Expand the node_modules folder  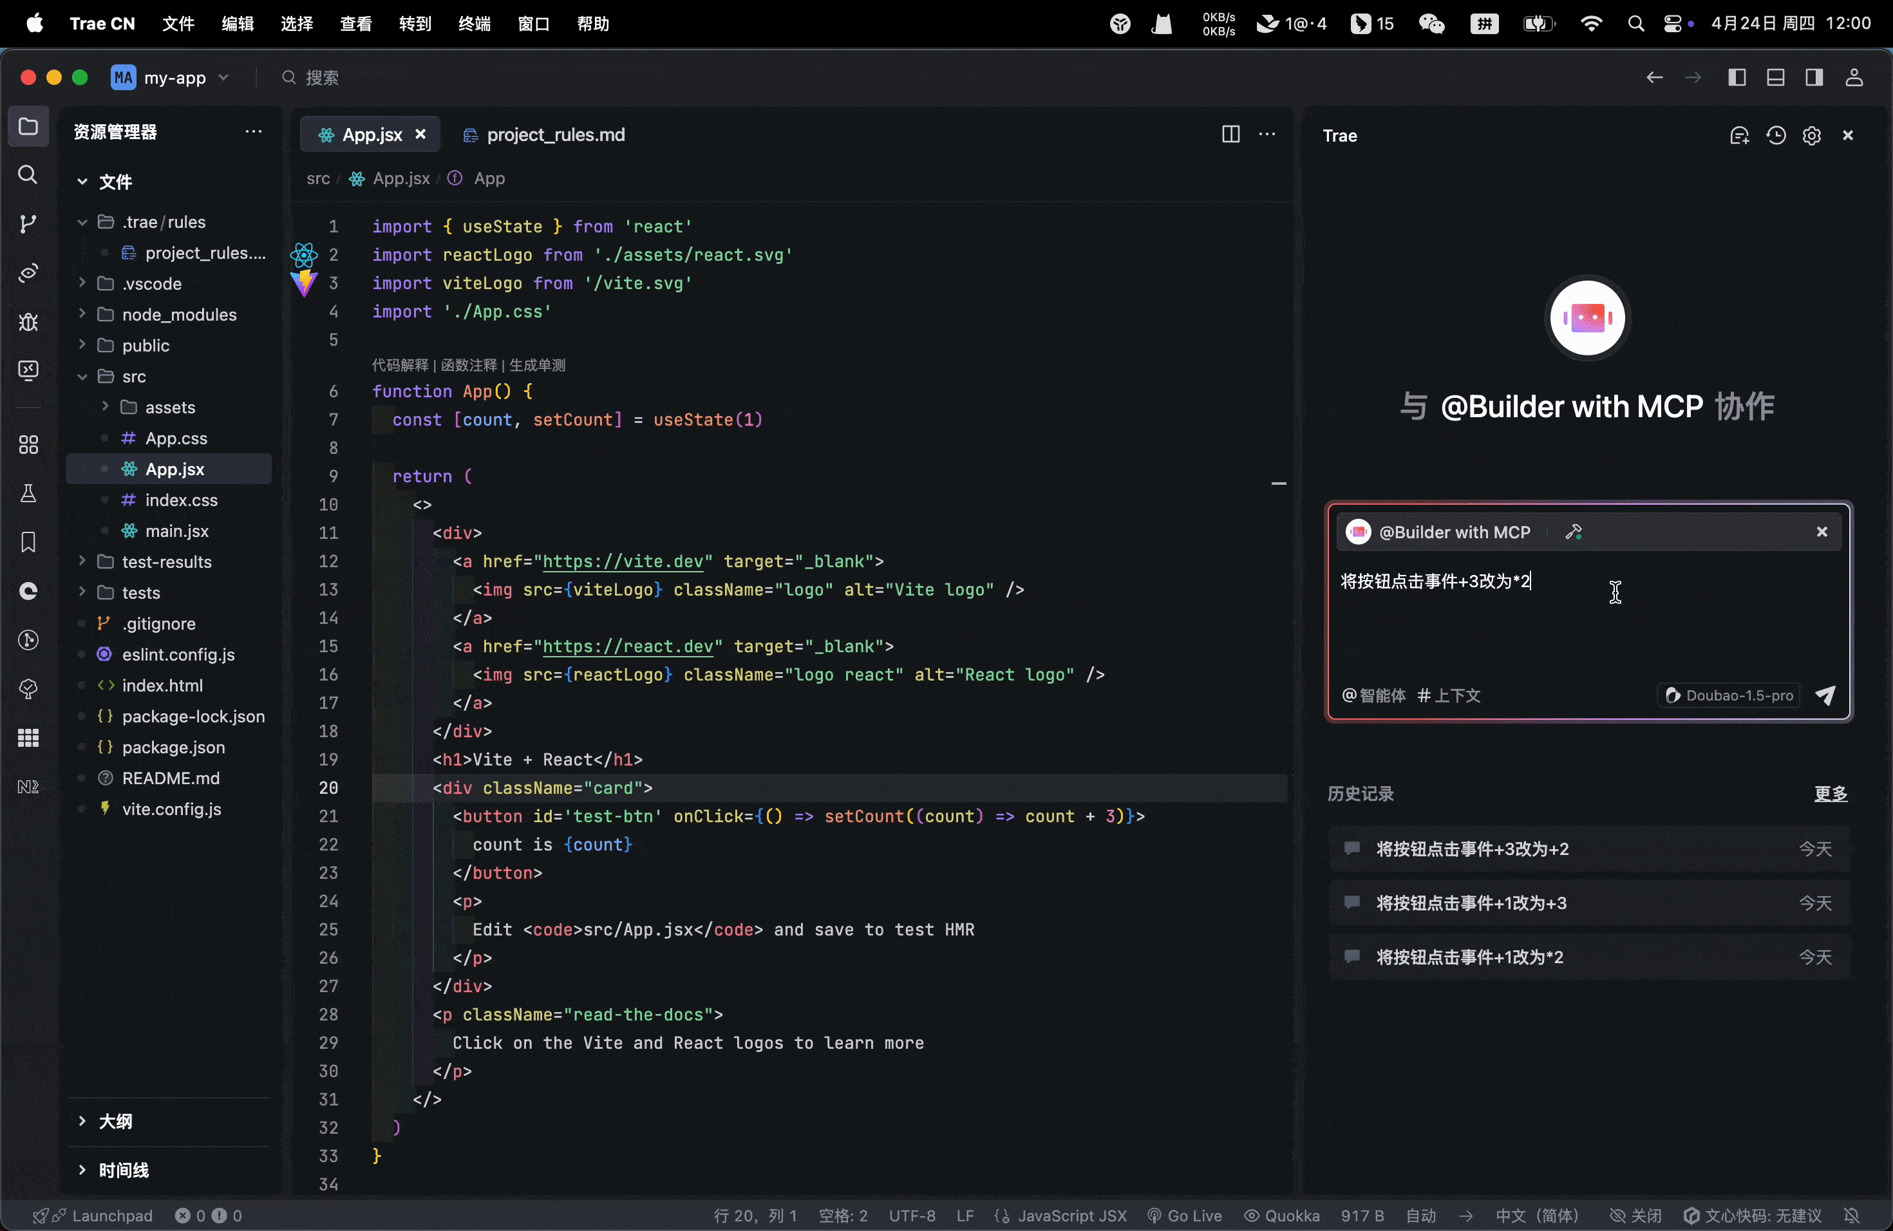[179, 314]
